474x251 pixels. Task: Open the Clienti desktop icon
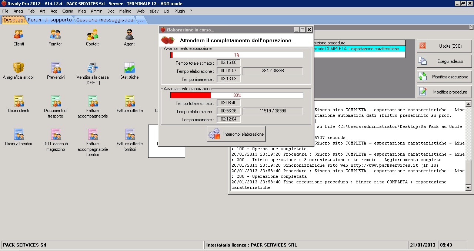(19, 38)
